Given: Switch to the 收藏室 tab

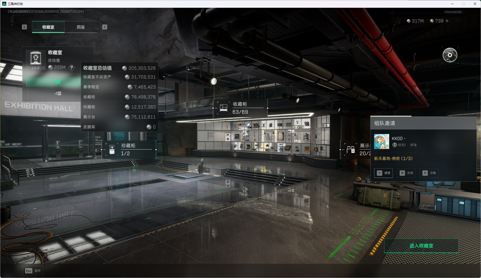Looking at the screenshot, I should [x=48, y=27].
